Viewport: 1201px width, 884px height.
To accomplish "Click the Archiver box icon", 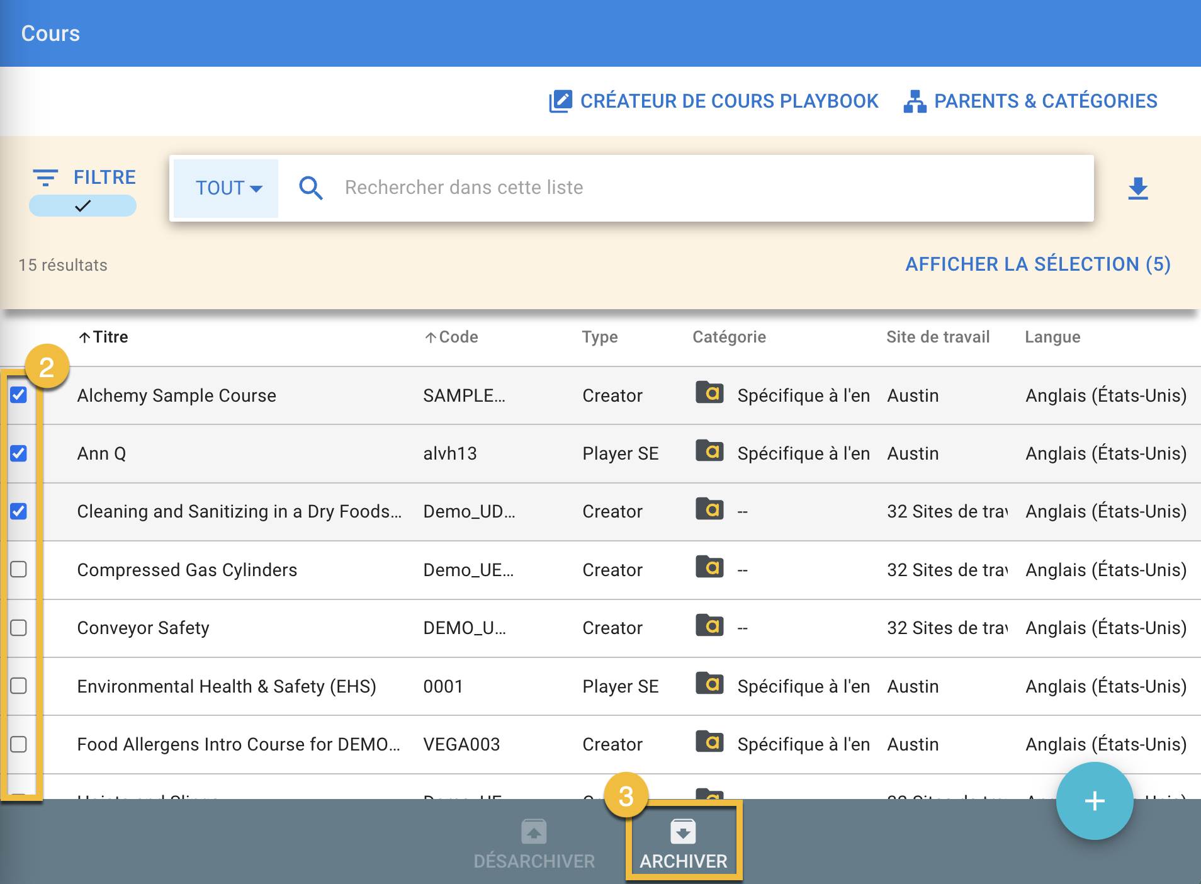I will 683,832.
